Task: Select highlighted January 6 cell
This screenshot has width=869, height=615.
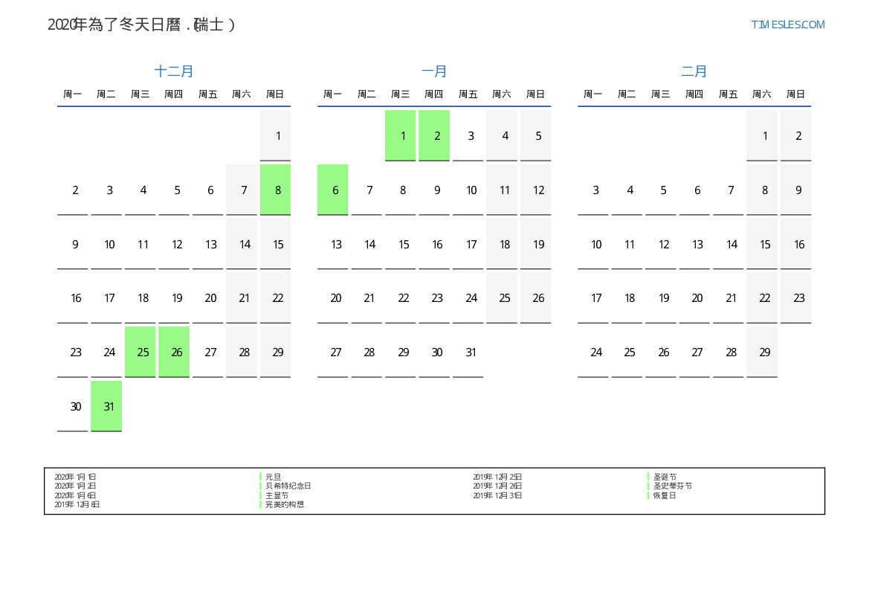Action: [x=333, y=190]
